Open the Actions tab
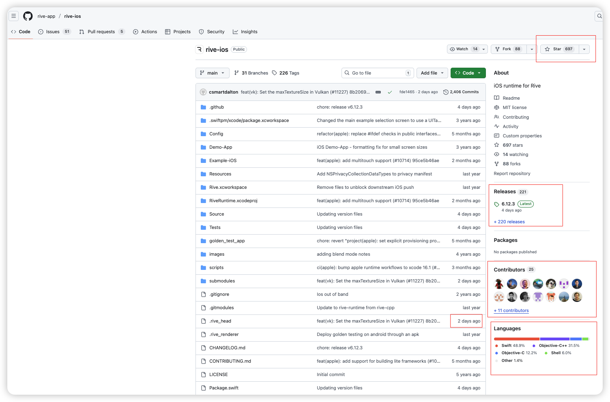610x402 pixels. click(x=145, y=32)
